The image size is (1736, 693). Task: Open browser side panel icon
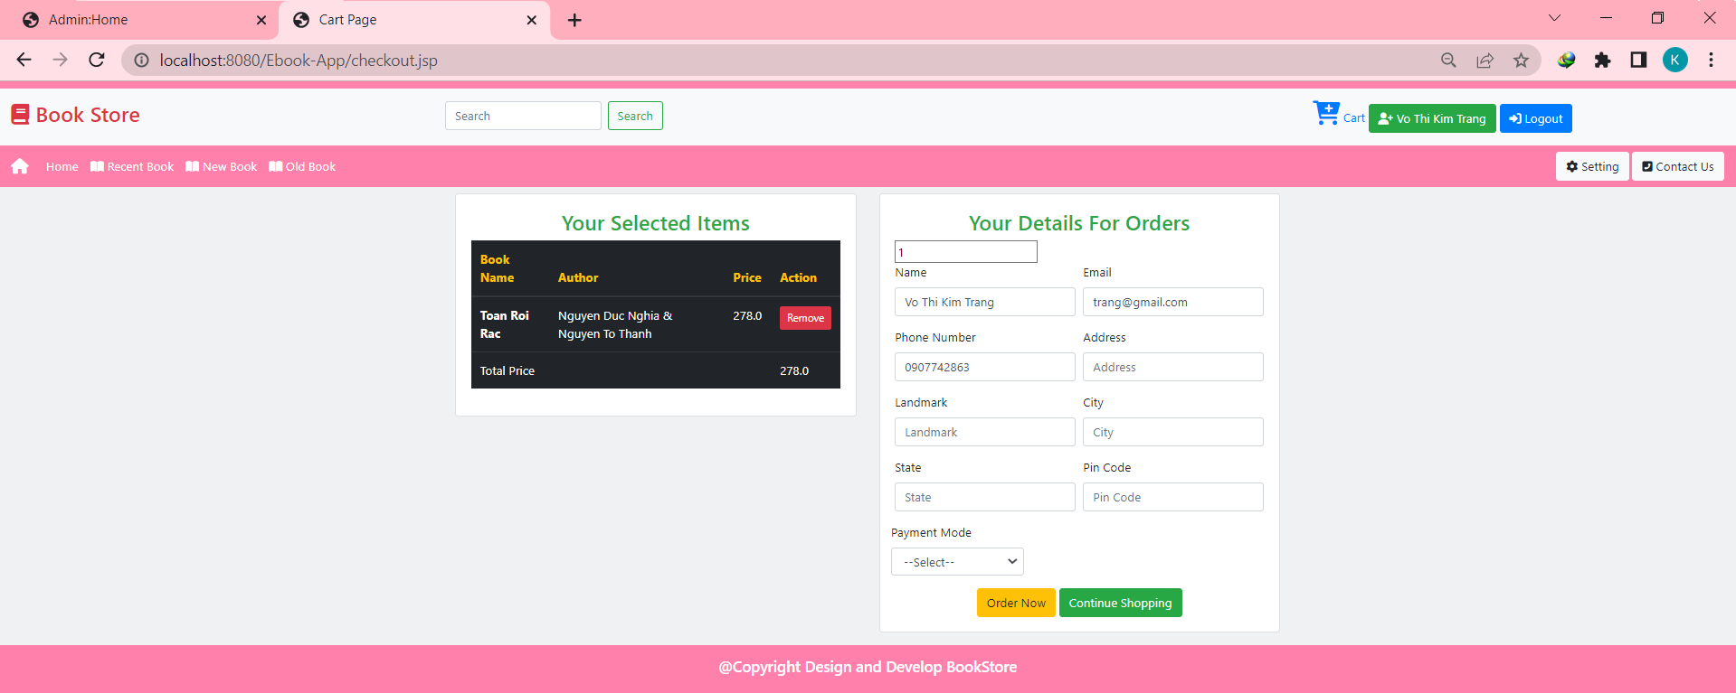coord(1638,61)
